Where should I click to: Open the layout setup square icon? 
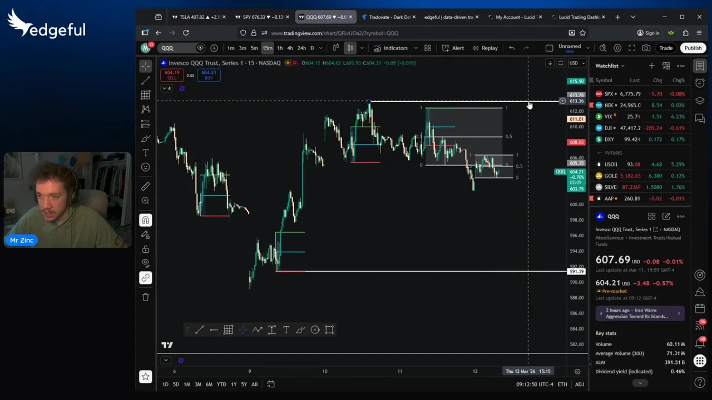(x=549, y=48)
